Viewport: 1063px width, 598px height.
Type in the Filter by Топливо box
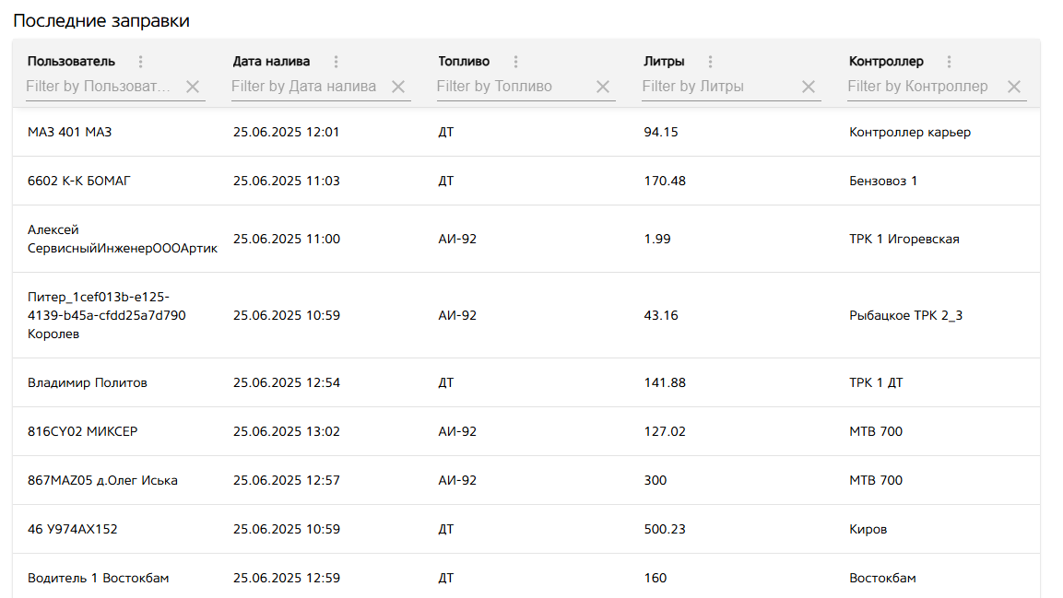click(x=511, y=87)
